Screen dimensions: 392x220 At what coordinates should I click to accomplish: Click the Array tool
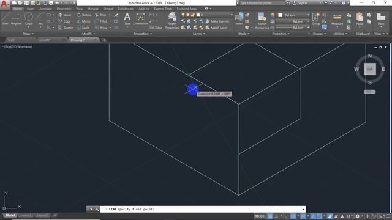click(101, 28)
